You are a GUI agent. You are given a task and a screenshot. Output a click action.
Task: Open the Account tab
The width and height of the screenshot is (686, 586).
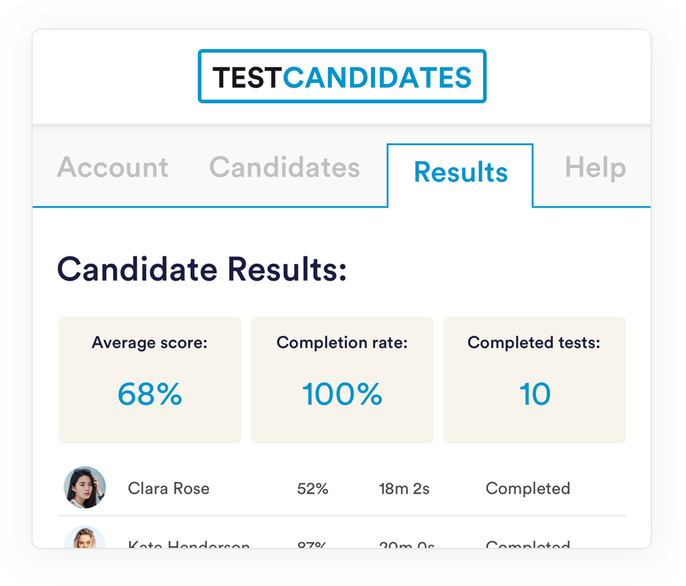112,167
